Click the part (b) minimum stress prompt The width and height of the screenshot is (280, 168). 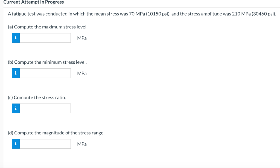pyautogui.click(x=47, y=62)
